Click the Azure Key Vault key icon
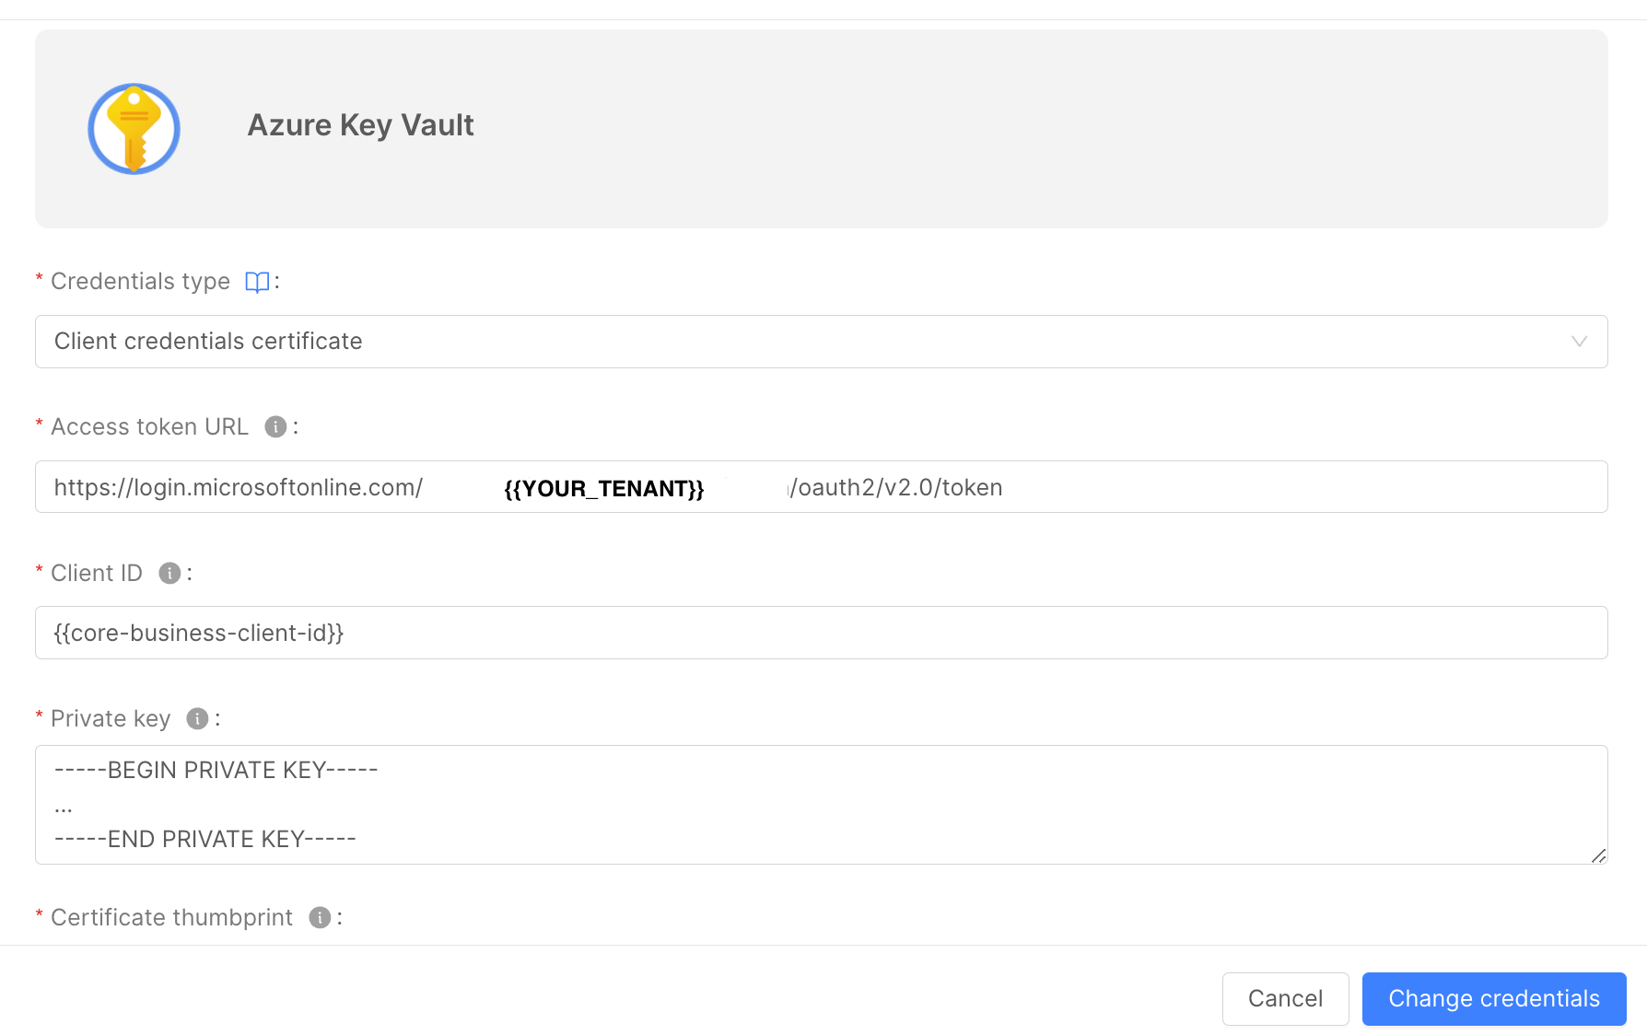This screenshot has height=1035, width=1647. [x=134, y=129]
